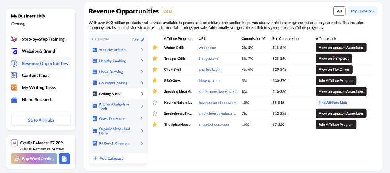Expand PA Dutch Cheeses chevron
The height and width of the screenshot is (173, 390).
click(142, 143)
